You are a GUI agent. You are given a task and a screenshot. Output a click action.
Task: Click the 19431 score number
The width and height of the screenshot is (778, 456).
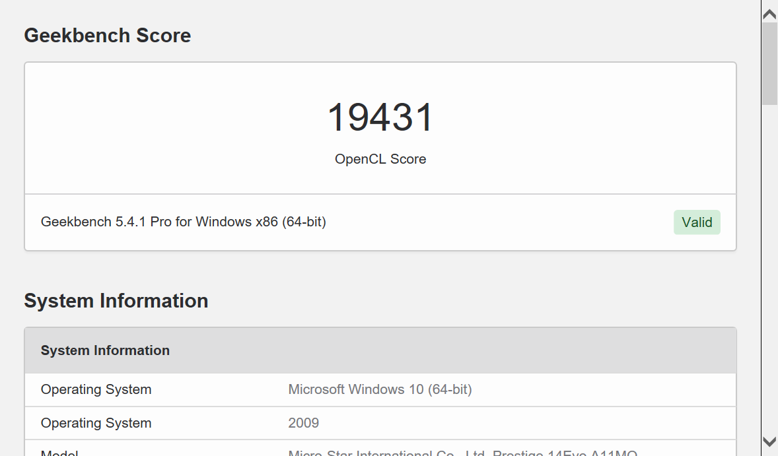pos(380,117)
